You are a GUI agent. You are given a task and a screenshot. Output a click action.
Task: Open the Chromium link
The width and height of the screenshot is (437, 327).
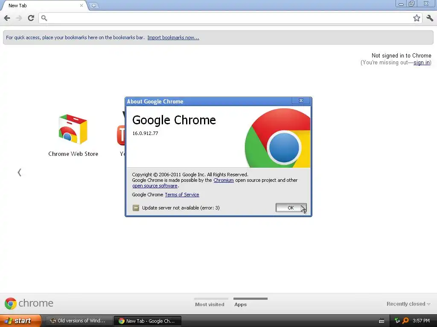224,180
